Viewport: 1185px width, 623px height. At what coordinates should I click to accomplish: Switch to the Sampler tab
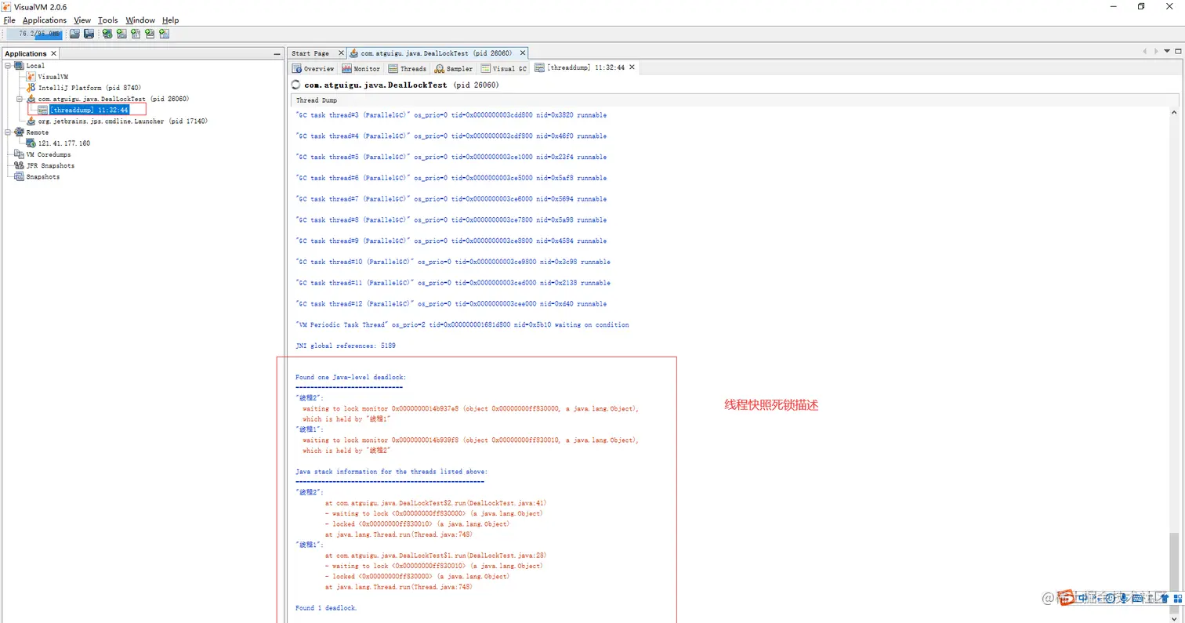(455, 68)
